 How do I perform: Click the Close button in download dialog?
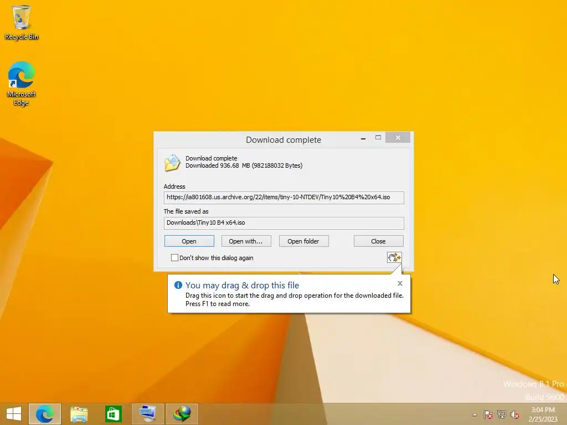[379, 241]
